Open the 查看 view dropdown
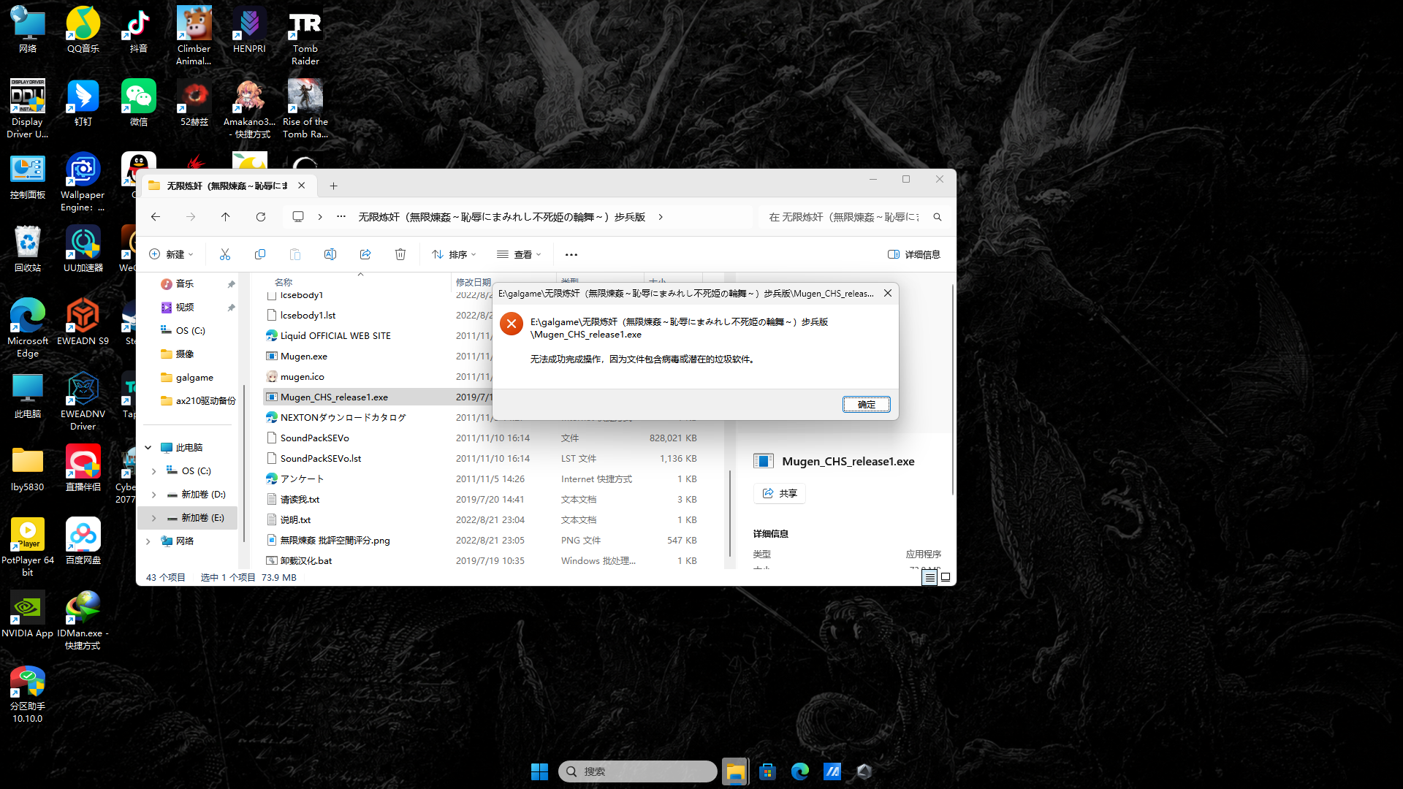Screen dimensions: 1403x789 point(519,254)
